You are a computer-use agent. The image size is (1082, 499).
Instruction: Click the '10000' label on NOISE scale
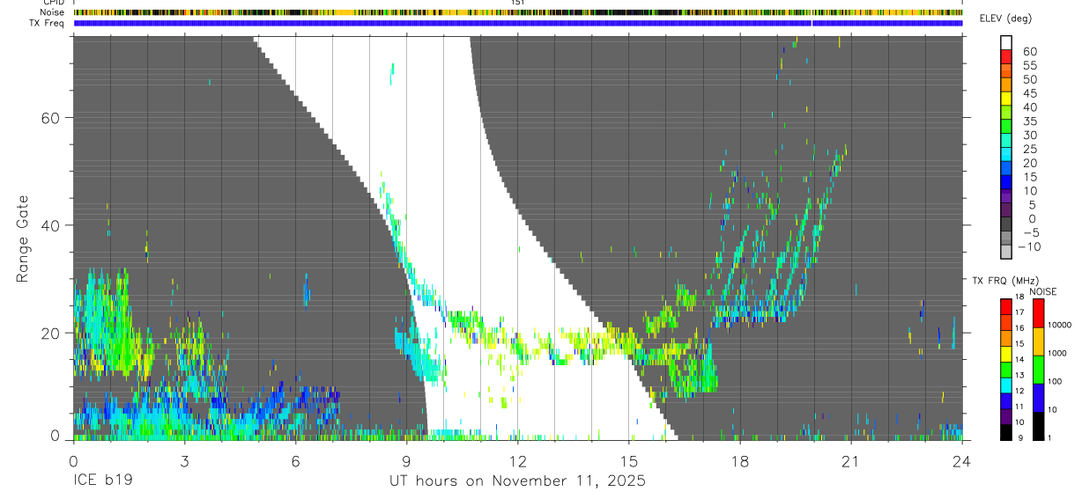pyautogui.click(x=1061, y=325)
